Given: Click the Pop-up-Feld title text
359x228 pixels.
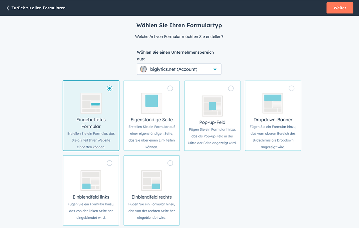Looking at the screenshot, I should pos(212,122).
